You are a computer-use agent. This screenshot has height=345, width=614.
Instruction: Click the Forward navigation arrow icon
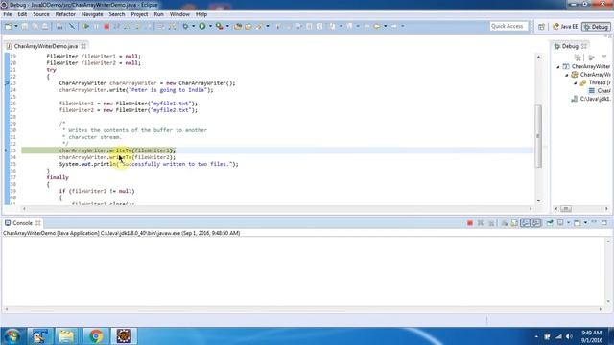coord(394,26)
